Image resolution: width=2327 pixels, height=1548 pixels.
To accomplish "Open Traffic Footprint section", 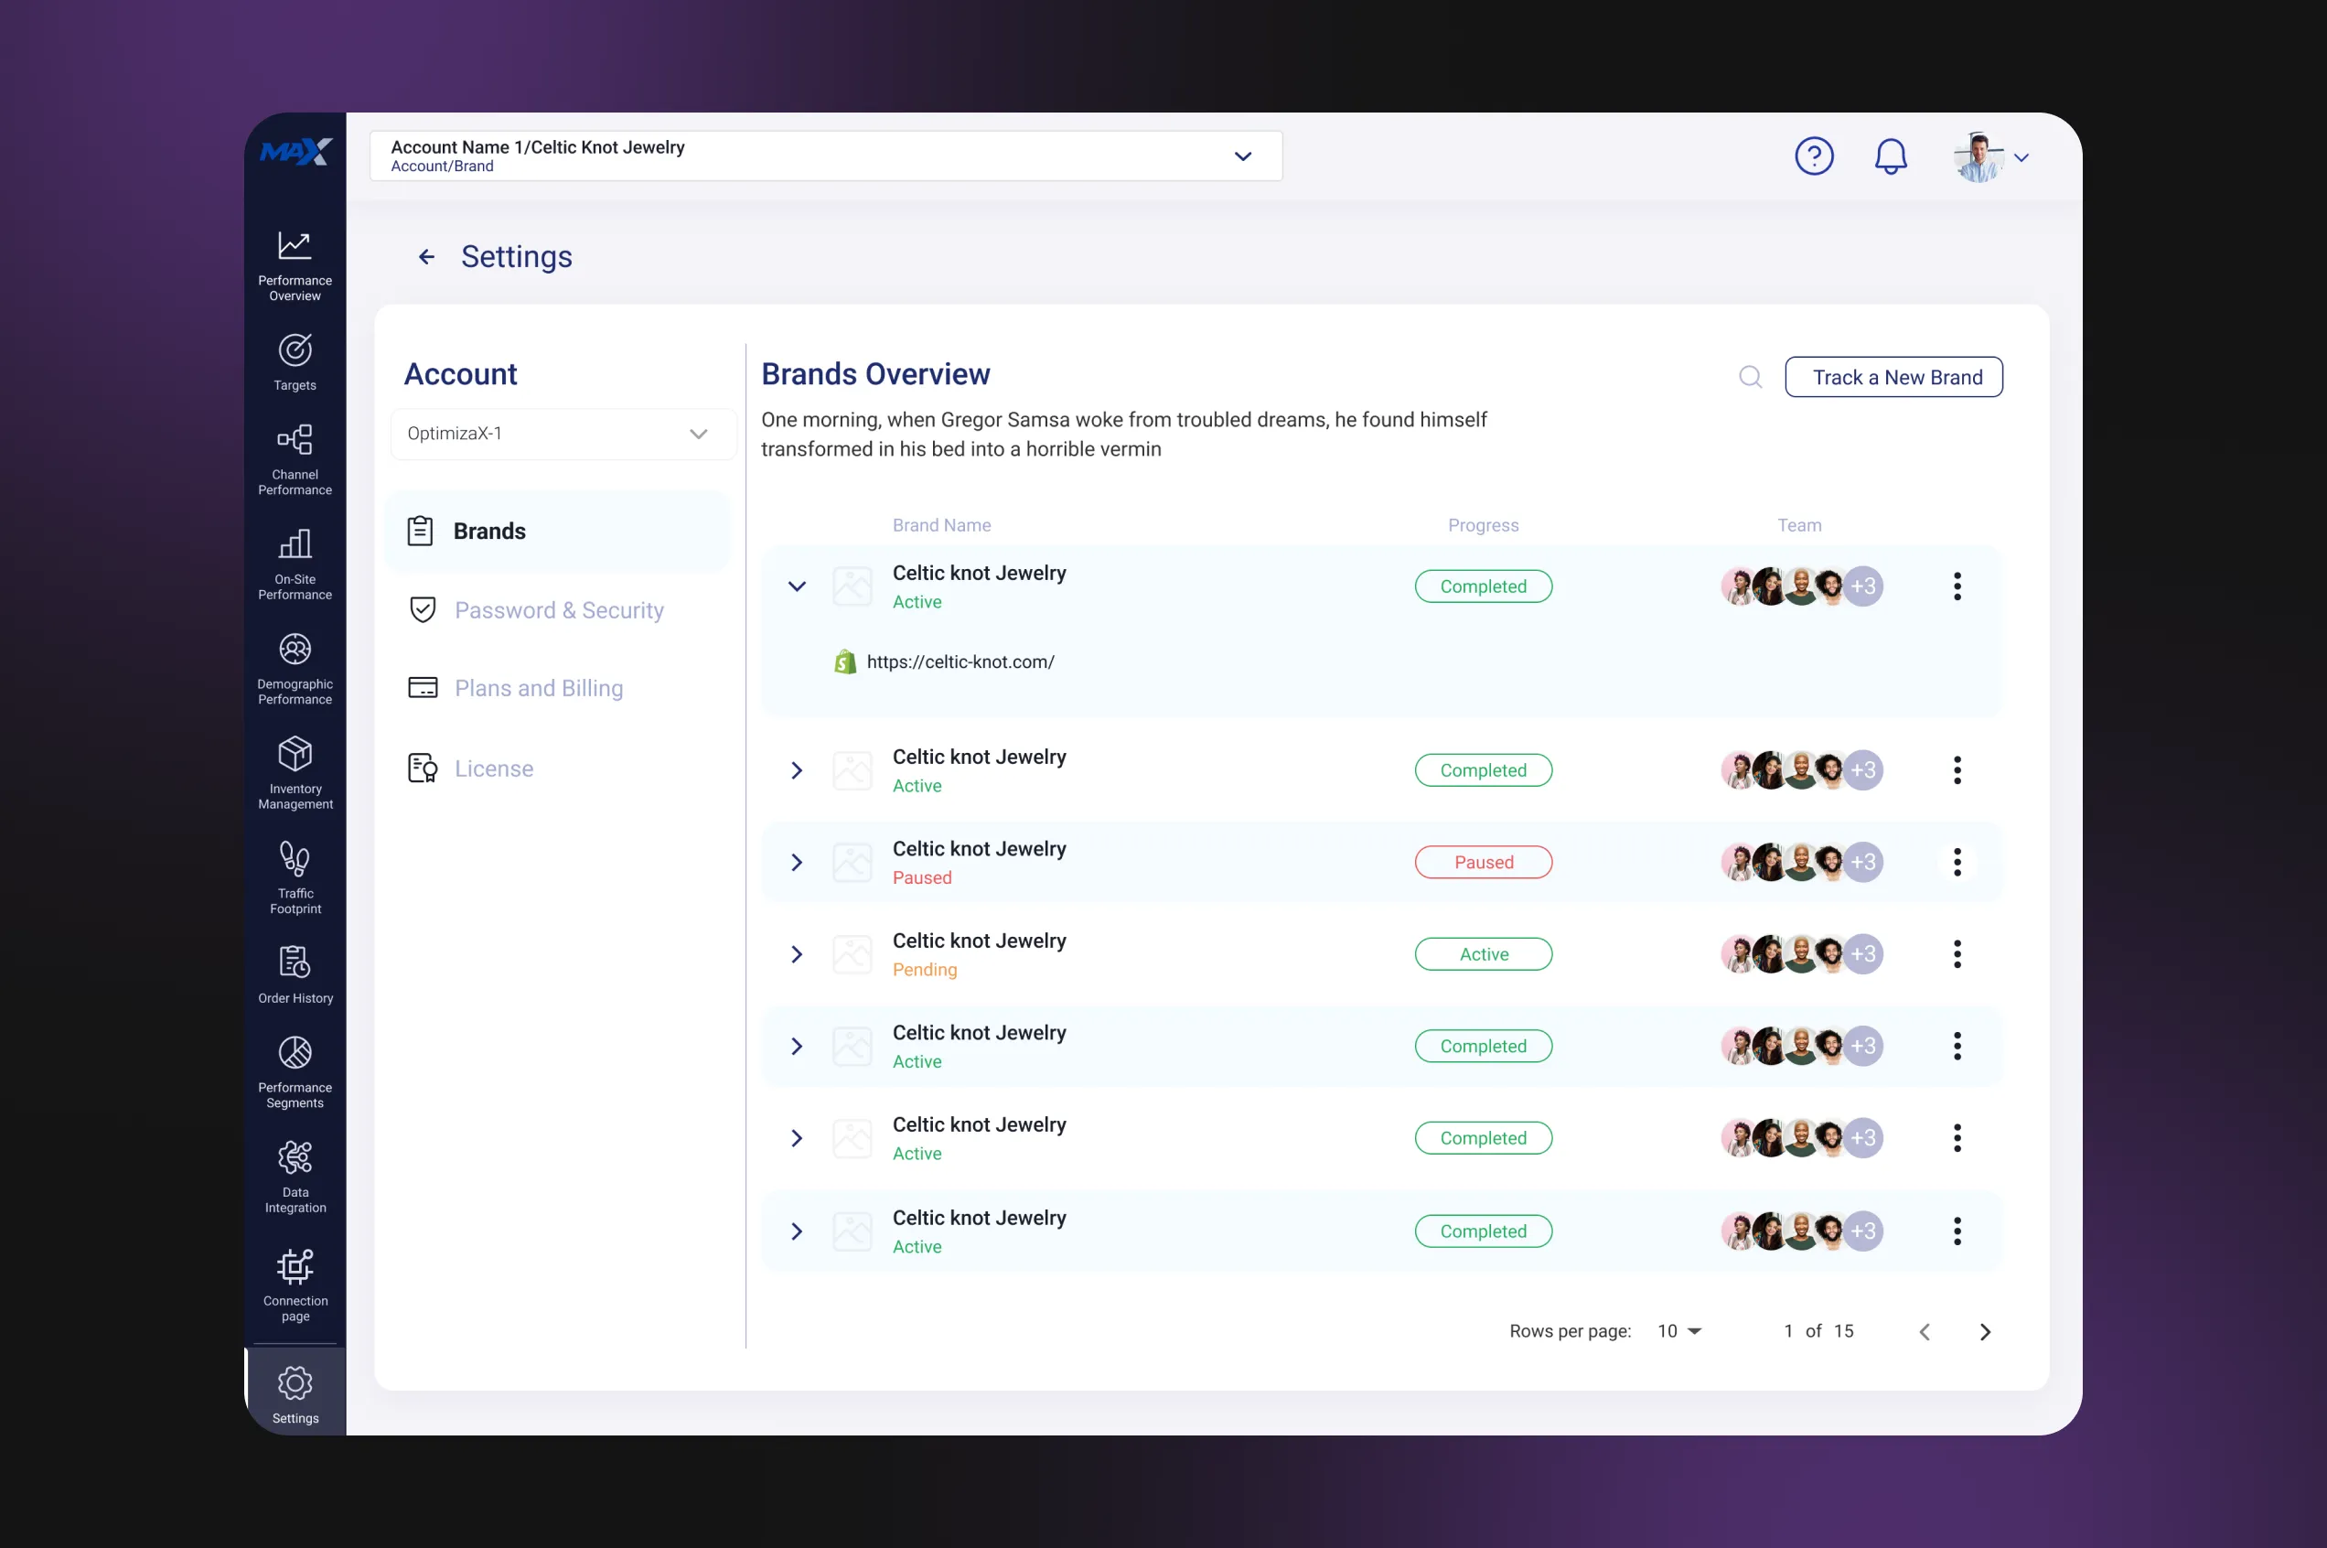I will pos(295,876).
